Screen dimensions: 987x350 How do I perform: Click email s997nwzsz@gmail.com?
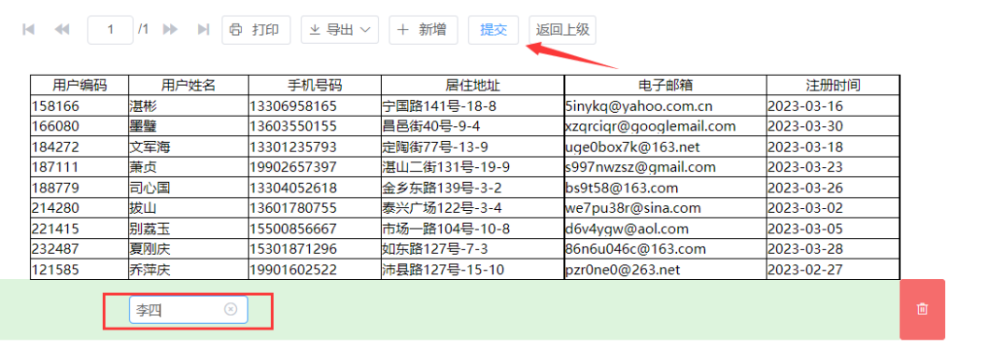(666, 167)
